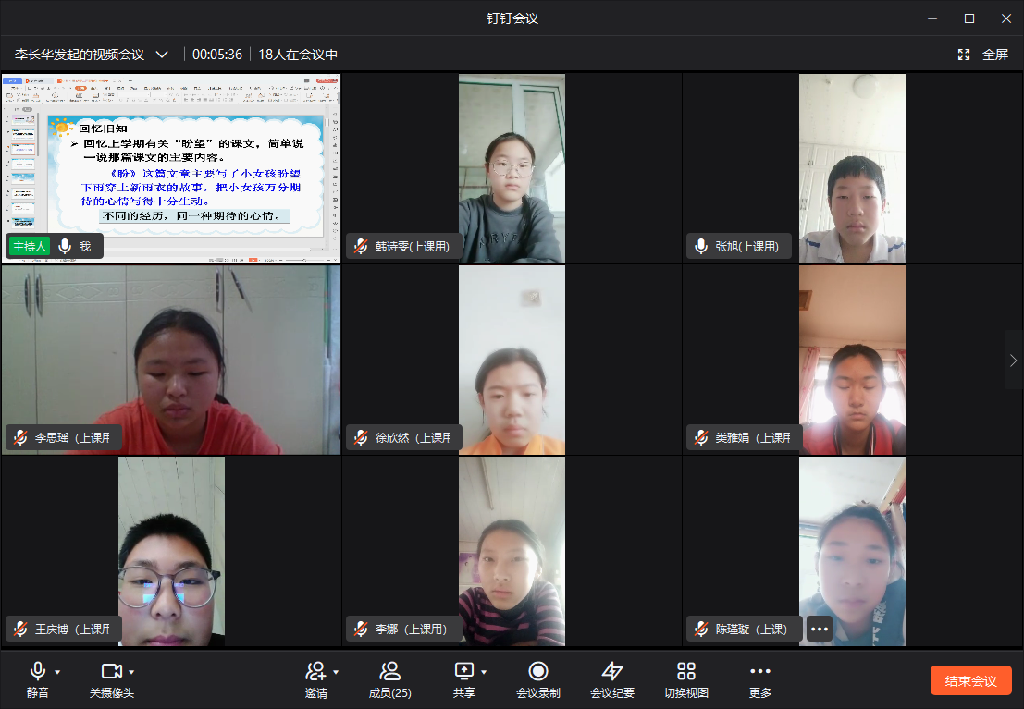Click 张旭's microphone status icon
The height and width of the screenshot is (709, 1024).
pos(701,247)
